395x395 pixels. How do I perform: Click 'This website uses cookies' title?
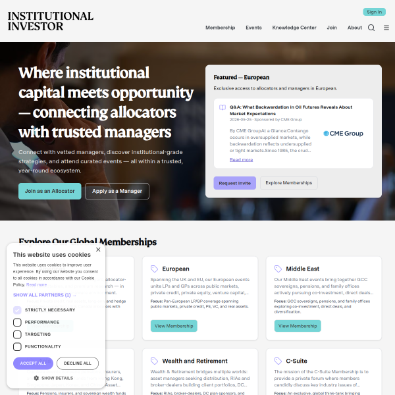pyautogui.click(x=51, y=255)
